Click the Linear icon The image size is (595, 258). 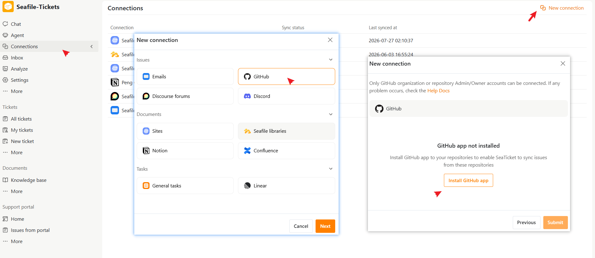(x=247, y=186)
